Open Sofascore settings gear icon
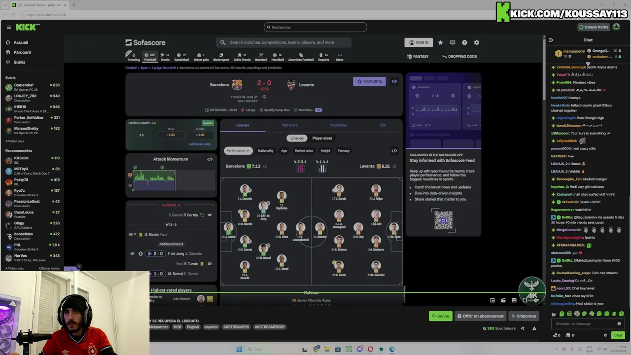The image size is (631, 355). (x=476, y=42)
